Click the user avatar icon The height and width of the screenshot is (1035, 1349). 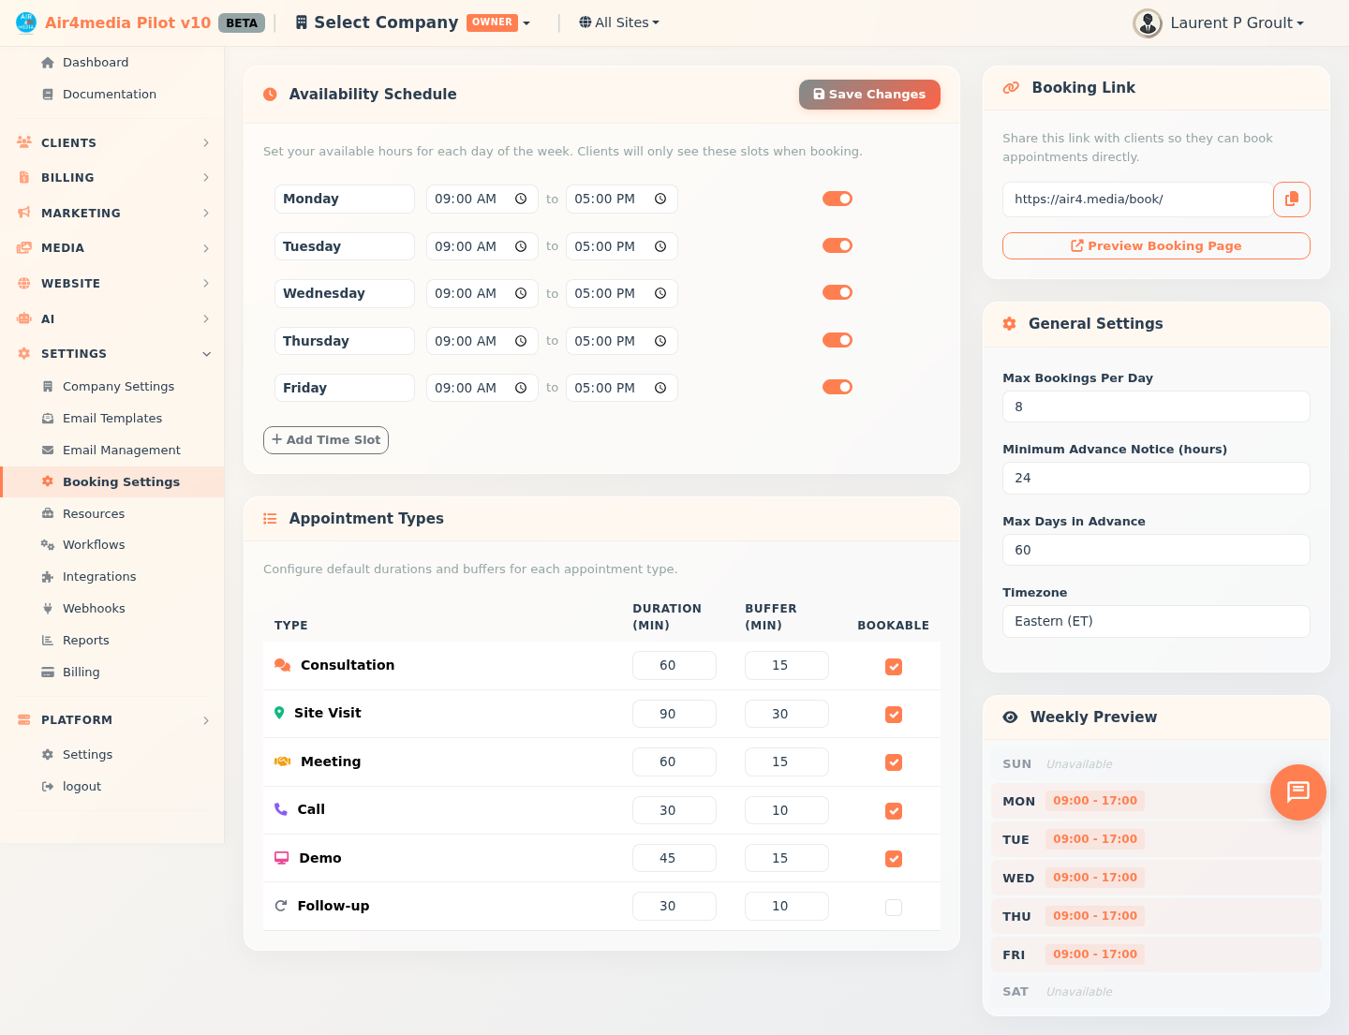[1147, 22]
